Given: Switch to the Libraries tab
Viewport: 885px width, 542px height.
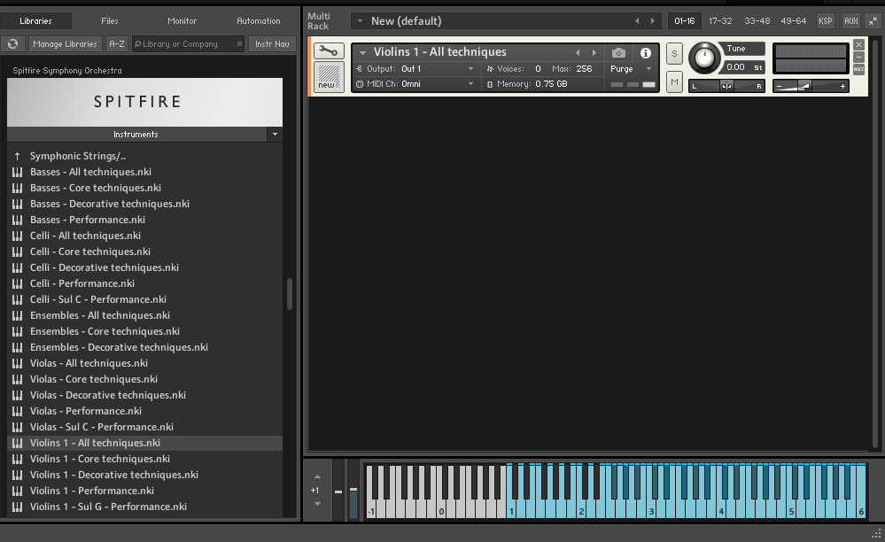Looking at the screenshot, I should coord(35,21).
